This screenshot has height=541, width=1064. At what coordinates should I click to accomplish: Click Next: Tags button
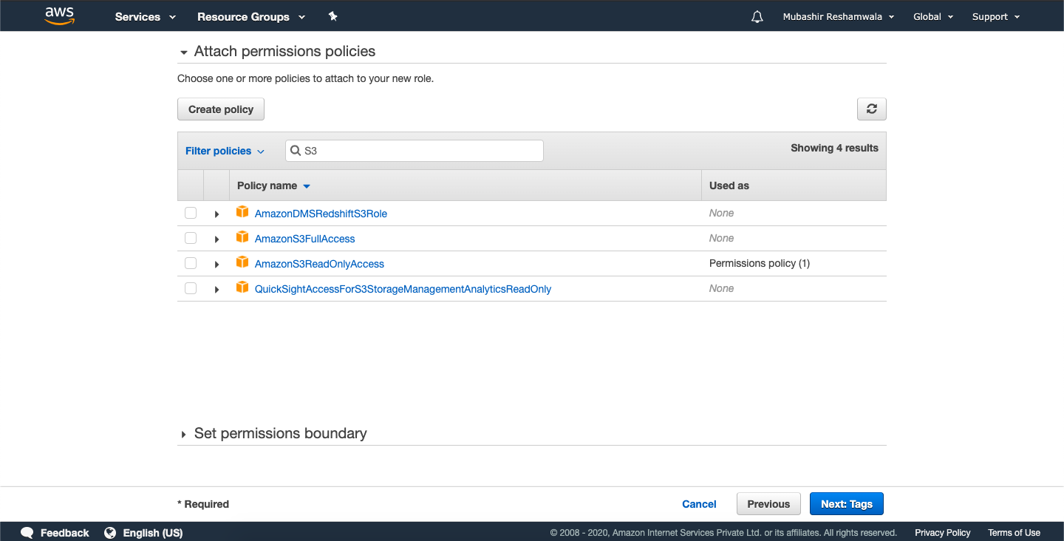point(847,504)
